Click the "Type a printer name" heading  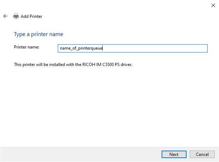(x=39, y=34)
